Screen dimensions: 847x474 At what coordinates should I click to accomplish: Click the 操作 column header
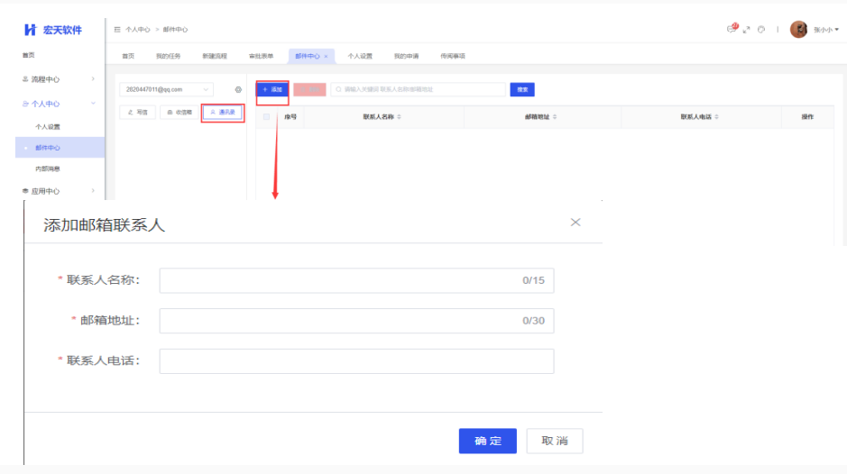pos(807,116)
